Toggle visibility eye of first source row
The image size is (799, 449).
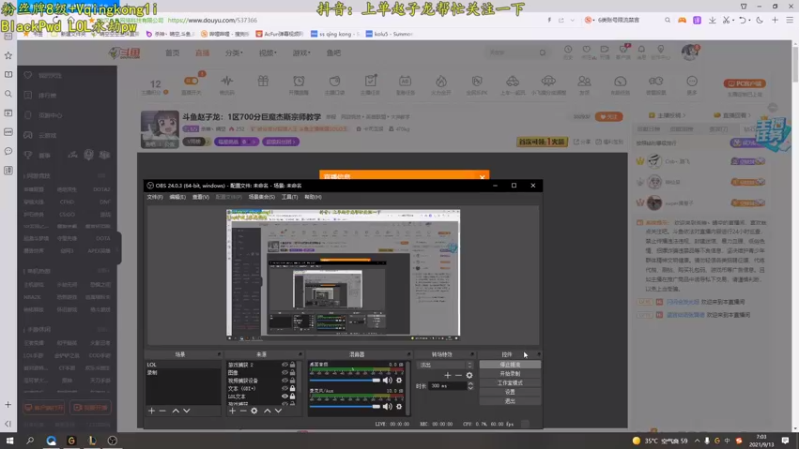tap(285, 365)
